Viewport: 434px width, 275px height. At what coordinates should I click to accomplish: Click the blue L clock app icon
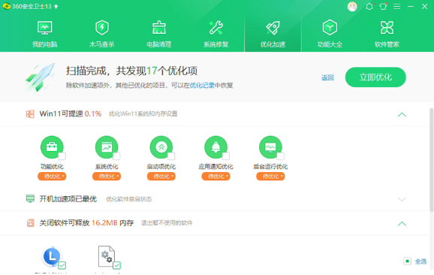coord(52,256)
